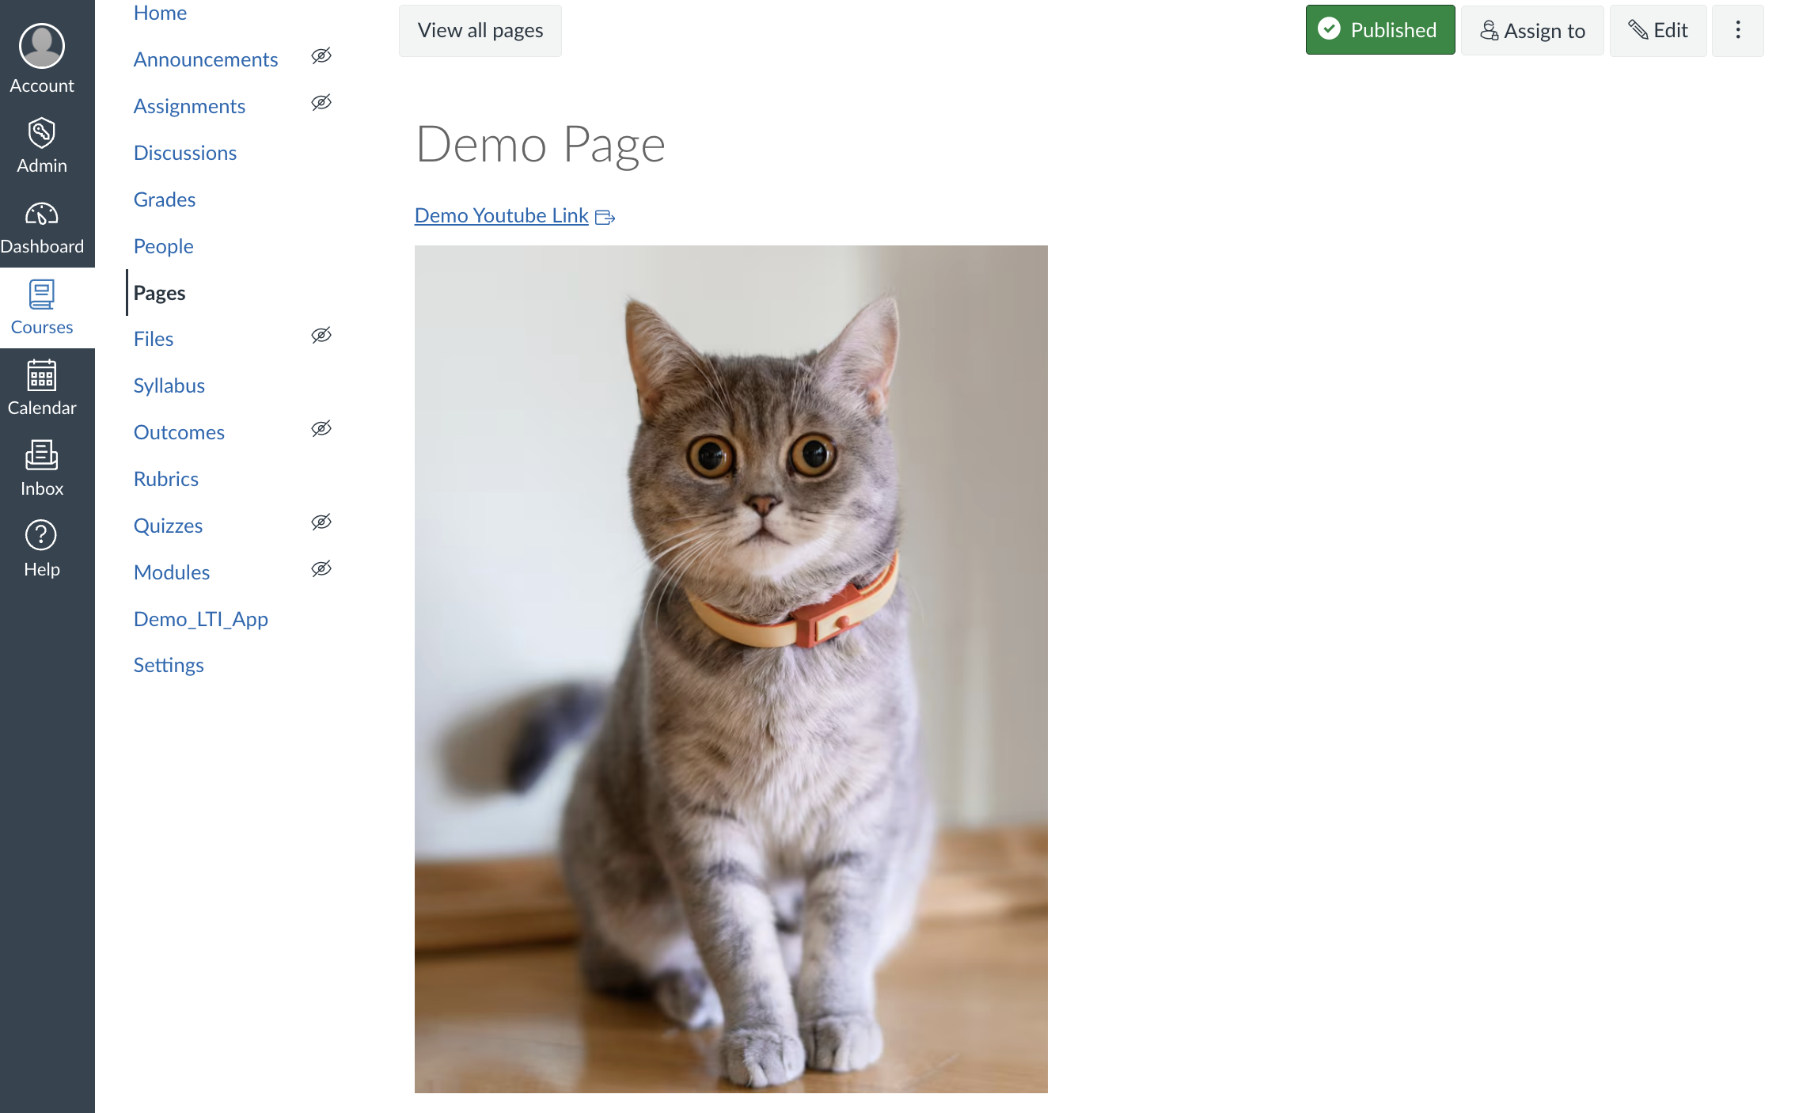Click the cat image on Demo Page

[x=731, y=669]
